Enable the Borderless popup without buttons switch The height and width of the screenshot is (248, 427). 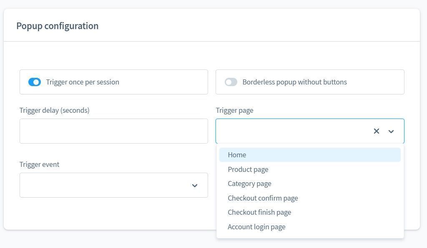(231, 82)
